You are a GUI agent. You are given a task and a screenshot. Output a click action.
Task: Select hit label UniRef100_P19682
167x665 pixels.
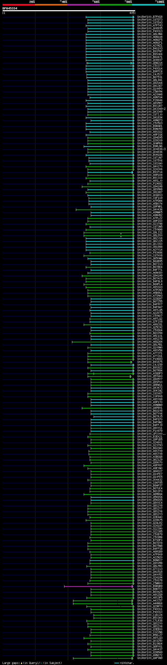pyautogui.click(x=150, y=184)
